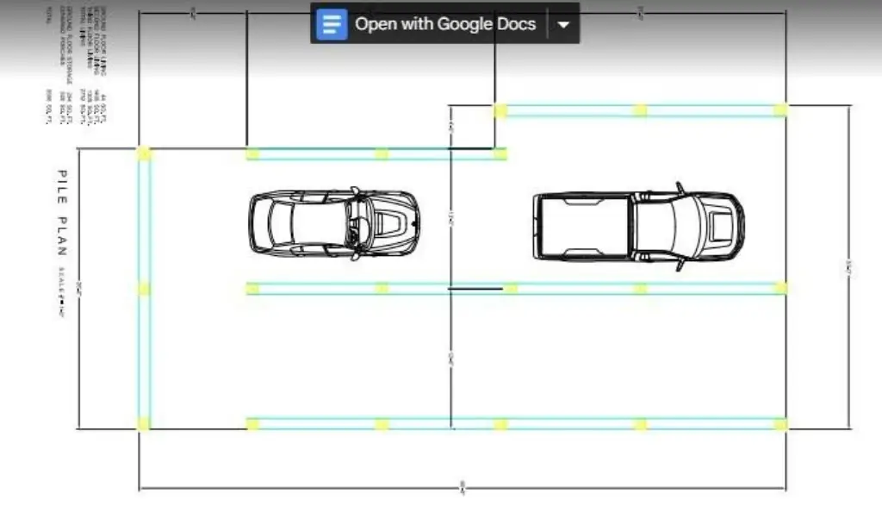The width and height of the screenshot is (882, 506).
Task: Select the top-left corner yellow pile marker
Action: (x=144, y=153)
